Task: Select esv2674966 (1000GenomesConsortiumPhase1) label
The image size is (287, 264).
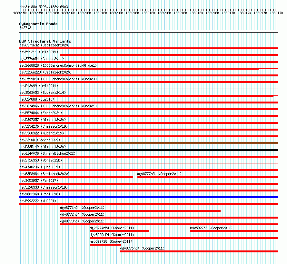Action: tap(58, 106)
